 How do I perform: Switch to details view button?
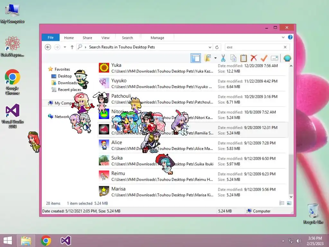tap(282, 203)
